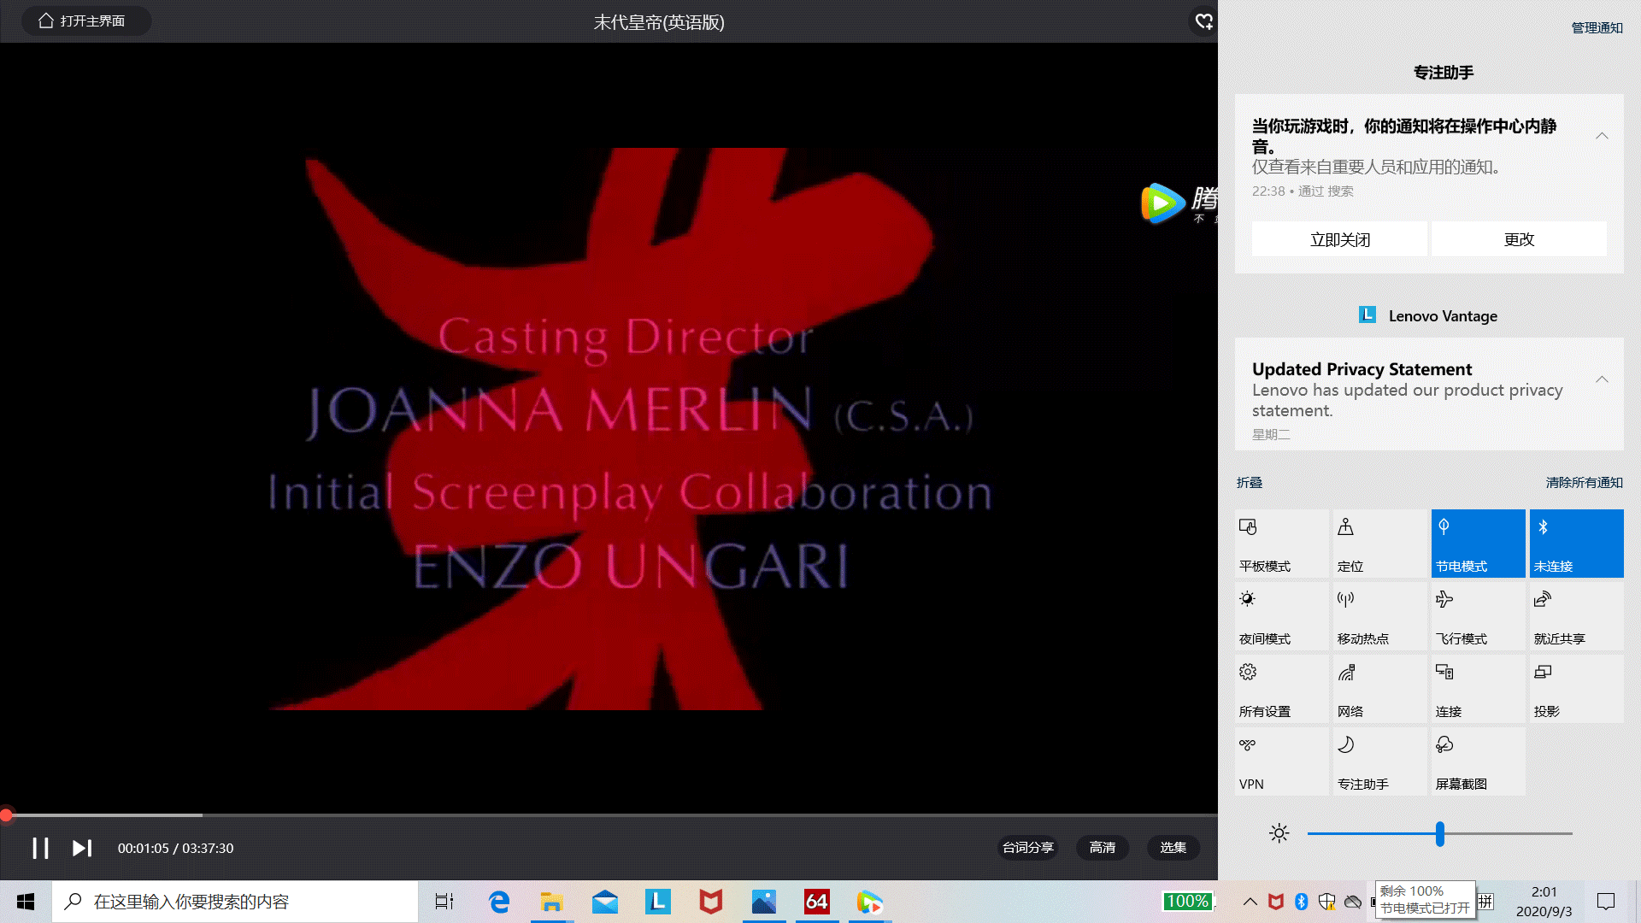Image resolution: width=1641 pixels, height=923 pixels.
Task: Show hidden system tray icons
Action: pyautogui.click(x=1250, y=902)
